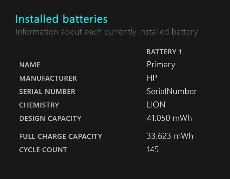Select the Primary battery name value
Screen dimensions: 230x179
tap(161, 65)
